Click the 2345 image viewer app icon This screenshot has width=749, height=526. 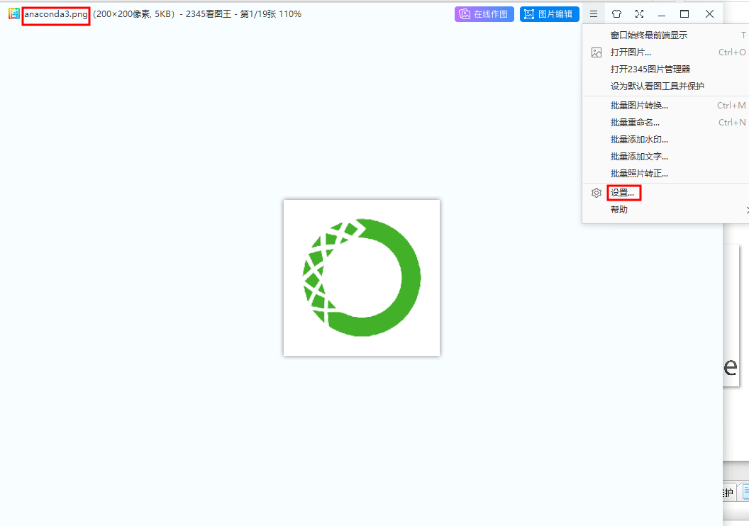tap(14, 14)
